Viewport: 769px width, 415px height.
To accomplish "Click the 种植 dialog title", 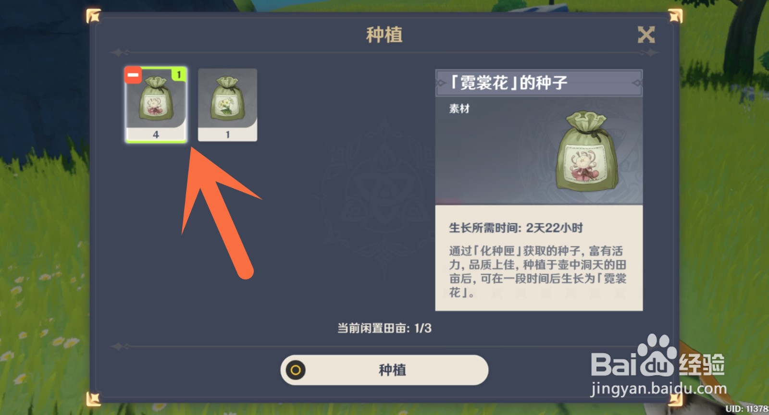I will pos(384,35).
